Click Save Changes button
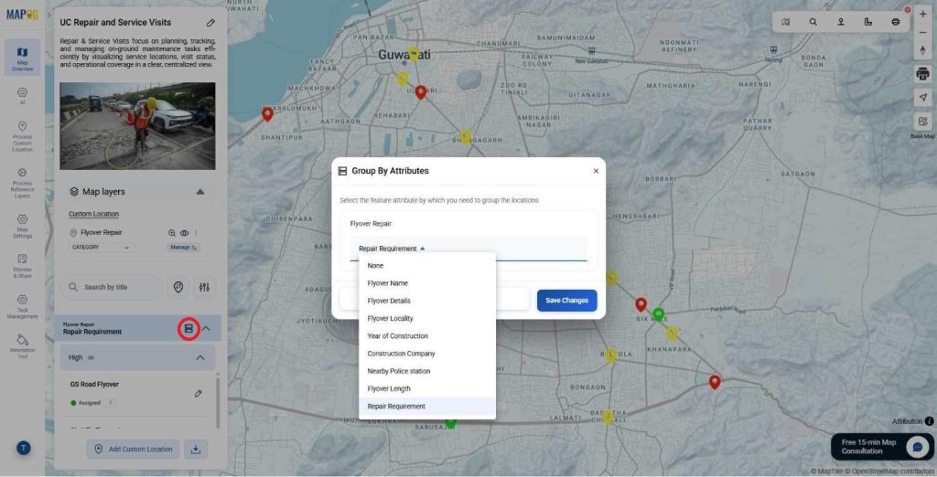Viewport: 937px width, 477px height. (566, 301)
